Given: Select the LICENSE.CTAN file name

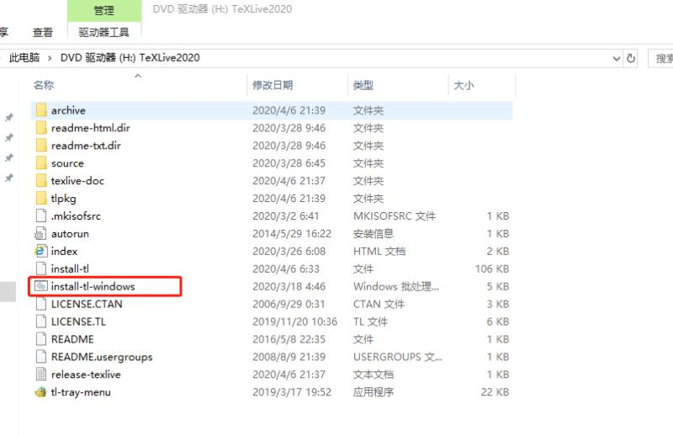Looking at the screenshot, I should [x=87, y=304].
